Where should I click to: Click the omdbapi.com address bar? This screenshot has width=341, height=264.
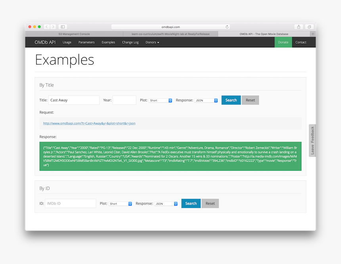coord(170,27)
